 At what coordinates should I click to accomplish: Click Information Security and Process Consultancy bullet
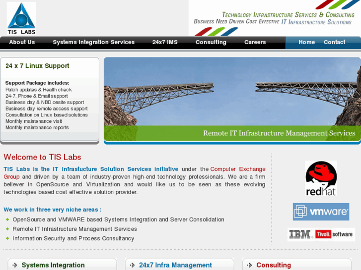click(73, 238)
